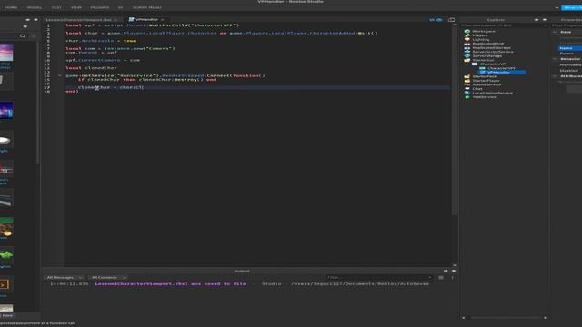582x327 pixels.
Task: Open the HOME ribbon tab
Action: click(11, 7)
